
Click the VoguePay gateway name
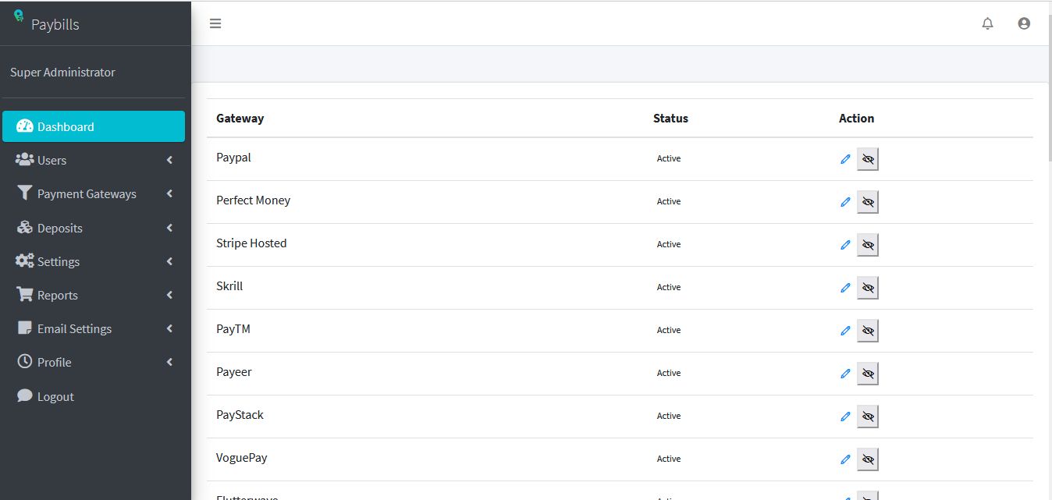(x=242, y=458)
